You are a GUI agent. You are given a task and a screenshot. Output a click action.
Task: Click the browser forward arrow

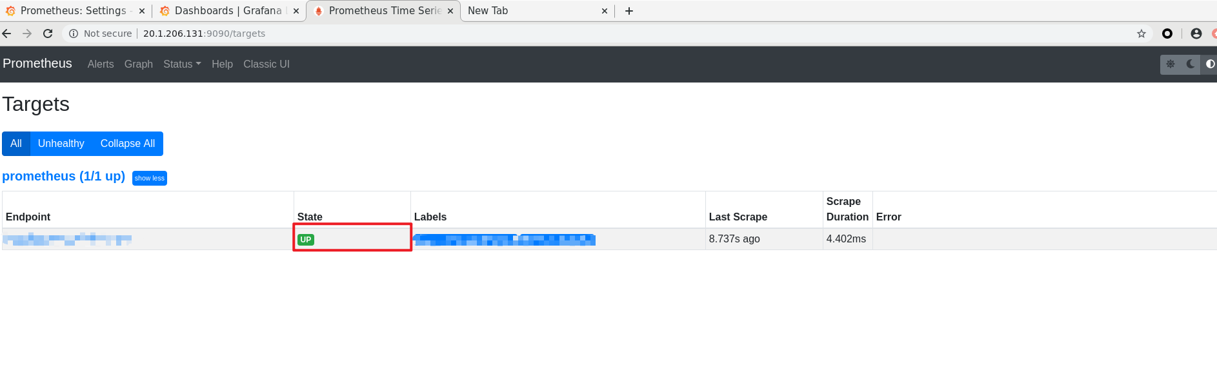(27, 34)
